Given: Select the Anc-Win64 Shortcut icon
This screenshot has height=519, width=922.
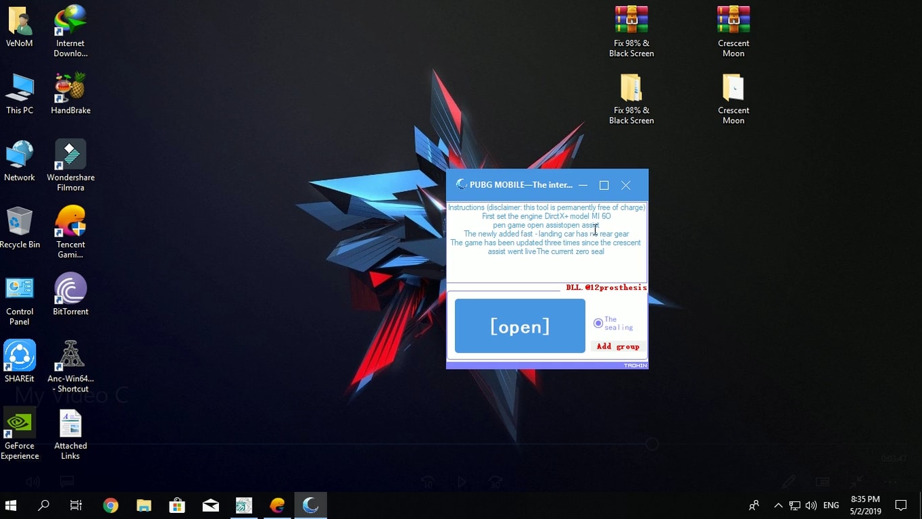Looking at the screenshot, I should [x=70, y=366].
